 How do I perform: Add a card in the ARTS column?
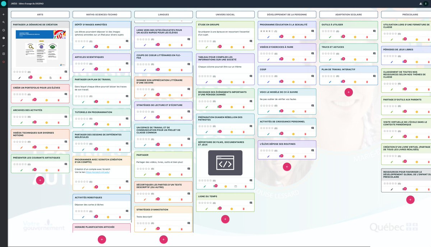pos(40,180)
